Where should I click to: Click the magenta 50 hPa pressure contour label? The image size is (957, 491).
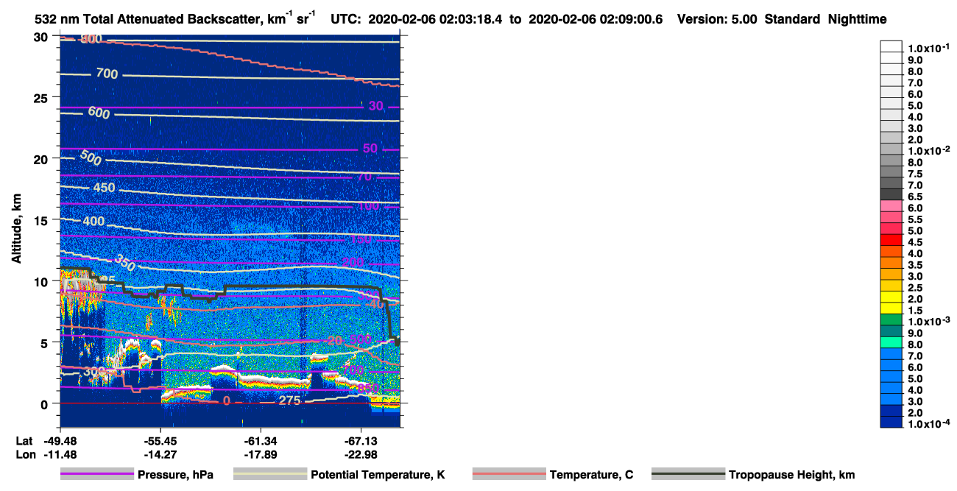click(370, 149)
